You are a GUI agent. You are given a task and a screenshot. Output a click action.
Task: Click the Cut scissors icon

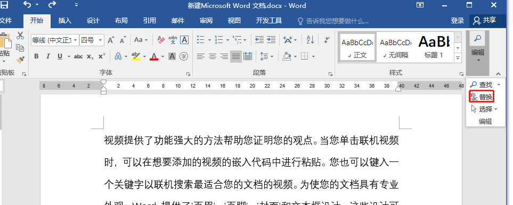(20, 35)
